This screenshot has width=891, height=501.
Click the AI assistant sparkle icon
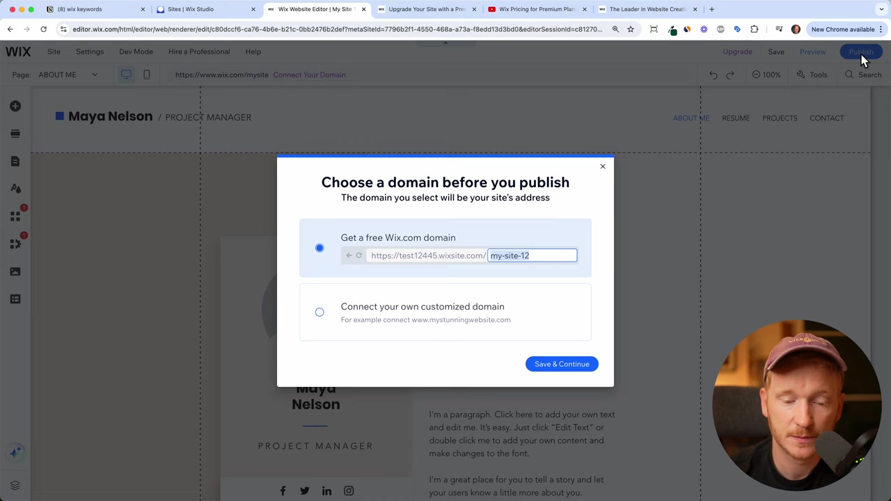coord(15,453)
